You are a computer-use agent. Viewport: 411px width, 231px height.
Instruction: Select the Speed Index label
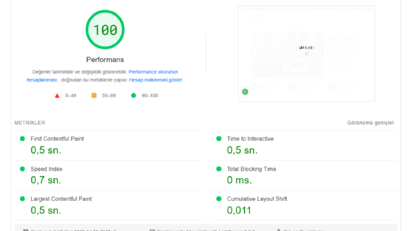47,169
